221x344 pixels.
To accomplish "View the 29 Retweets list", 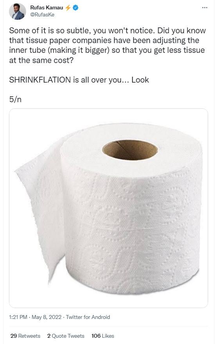I will pos(25,336).
